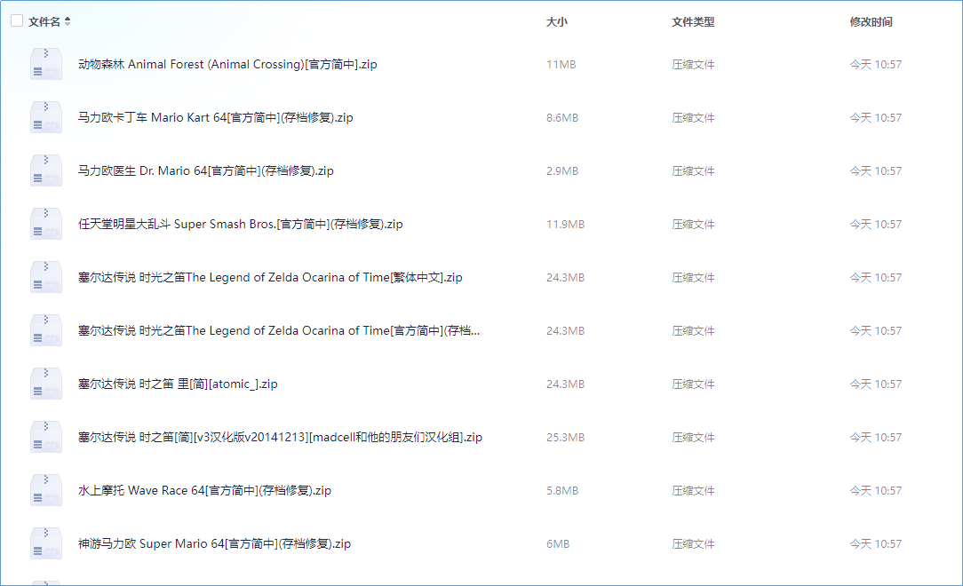Viewport: 963px width, 586px height.
Task: Open 动物森林 Animal Forest (Animal Crossing)[官方简中].zip
Action: click(227, 65)
